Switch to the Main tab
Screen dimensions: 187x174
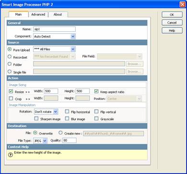click(19, 14)
